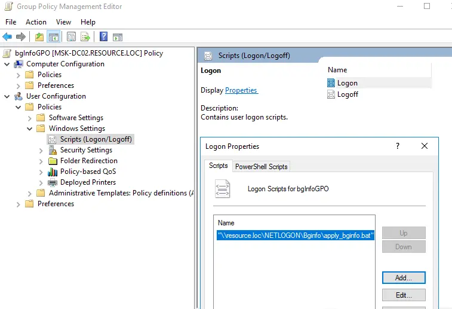The height and width of the screenshot is (309, 452).
Task: Collapse the User Configuration node
Action: pyautogui.click(x=7, y=96)
